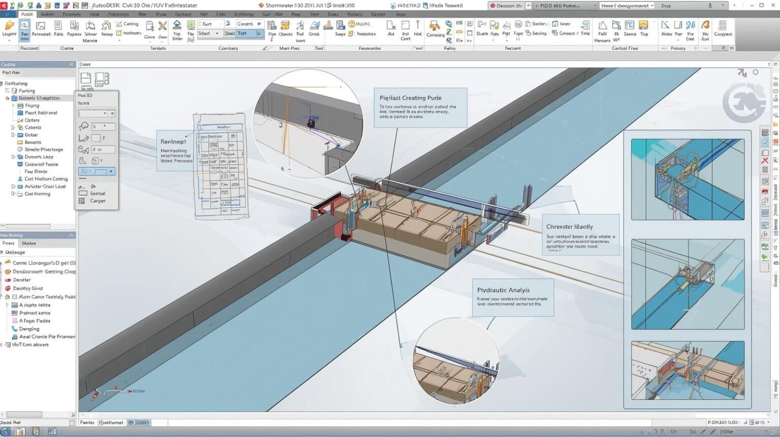Switch to the View ribbon tab

click(x=94, y=14)
